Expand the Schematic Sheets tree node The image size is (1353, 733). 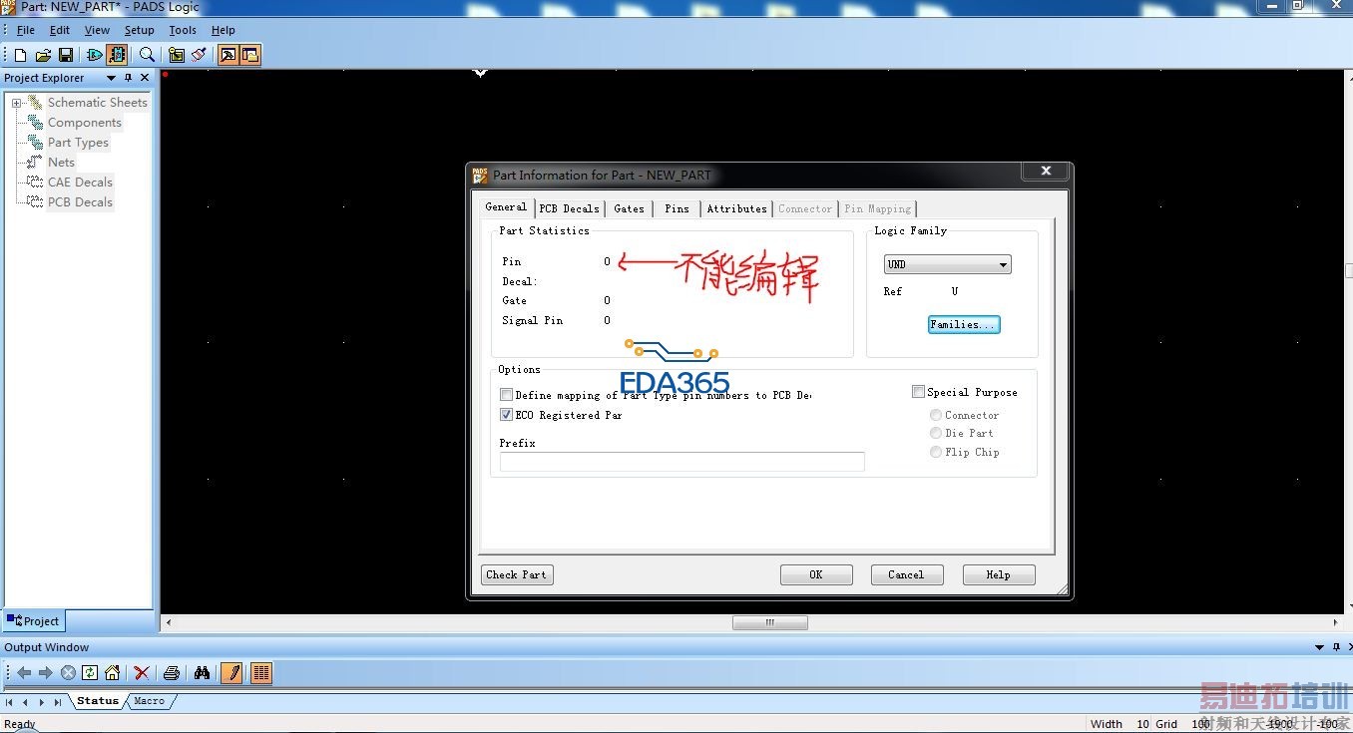click(x=17, y=103)
